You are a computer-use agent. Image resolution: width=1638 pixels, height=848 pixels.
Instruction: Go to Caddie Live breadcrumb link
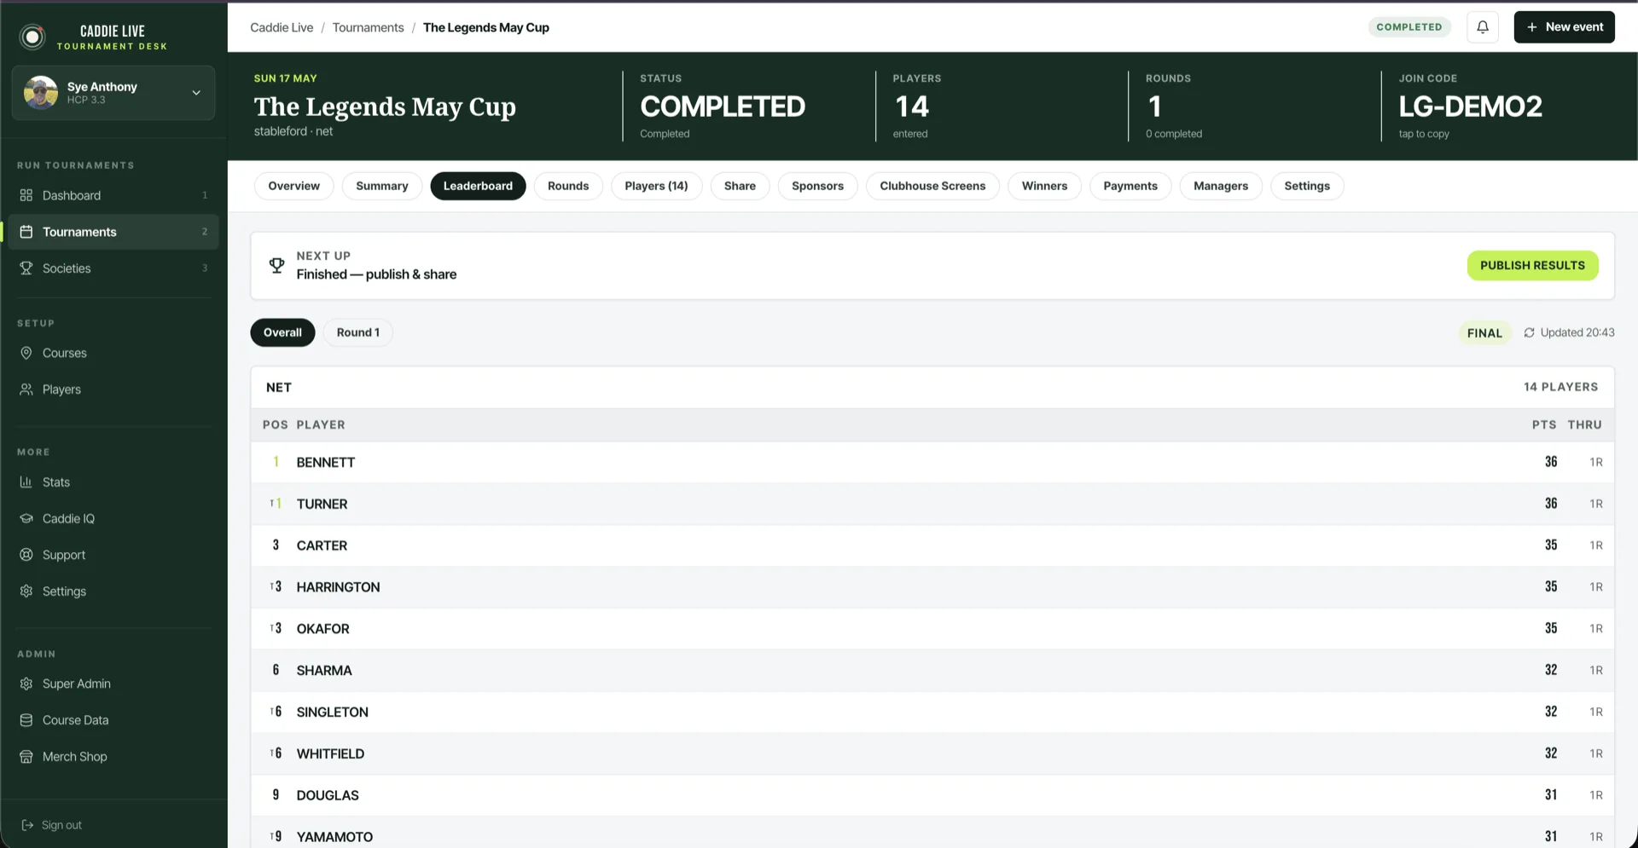coord(282,27)
